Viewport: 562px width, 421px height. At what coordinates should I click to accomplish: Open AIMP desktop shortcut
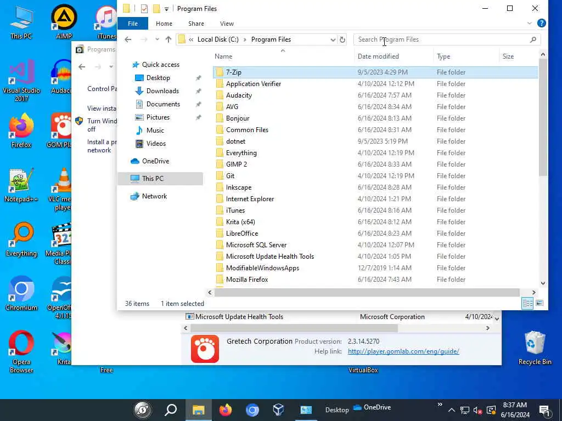click(x=64, y=22)
